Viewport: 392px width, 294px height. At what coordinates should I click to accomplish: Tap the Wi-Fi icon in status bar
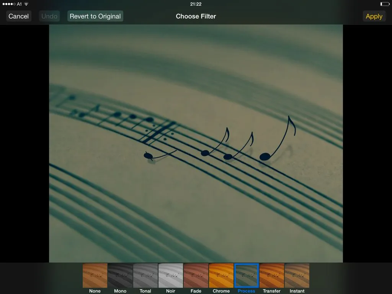pyautogui.click(x=26, y=4)
